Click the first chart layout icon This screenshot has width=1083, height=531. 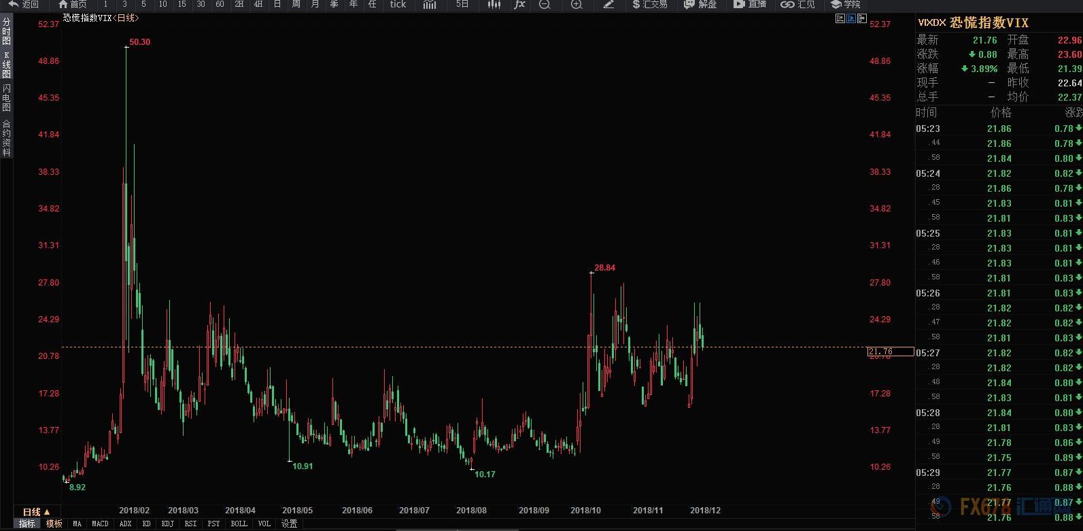840,18
